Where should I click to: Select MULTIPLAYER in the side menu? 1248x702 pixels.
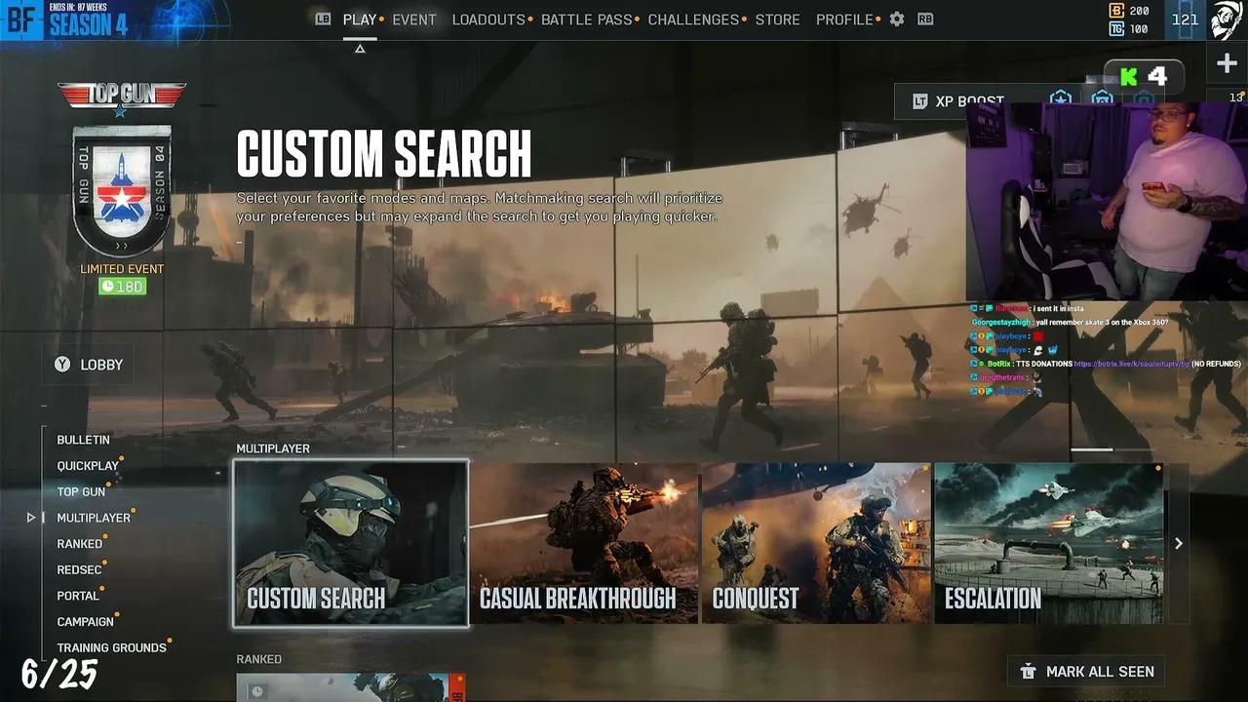click(x=94, y=518)
